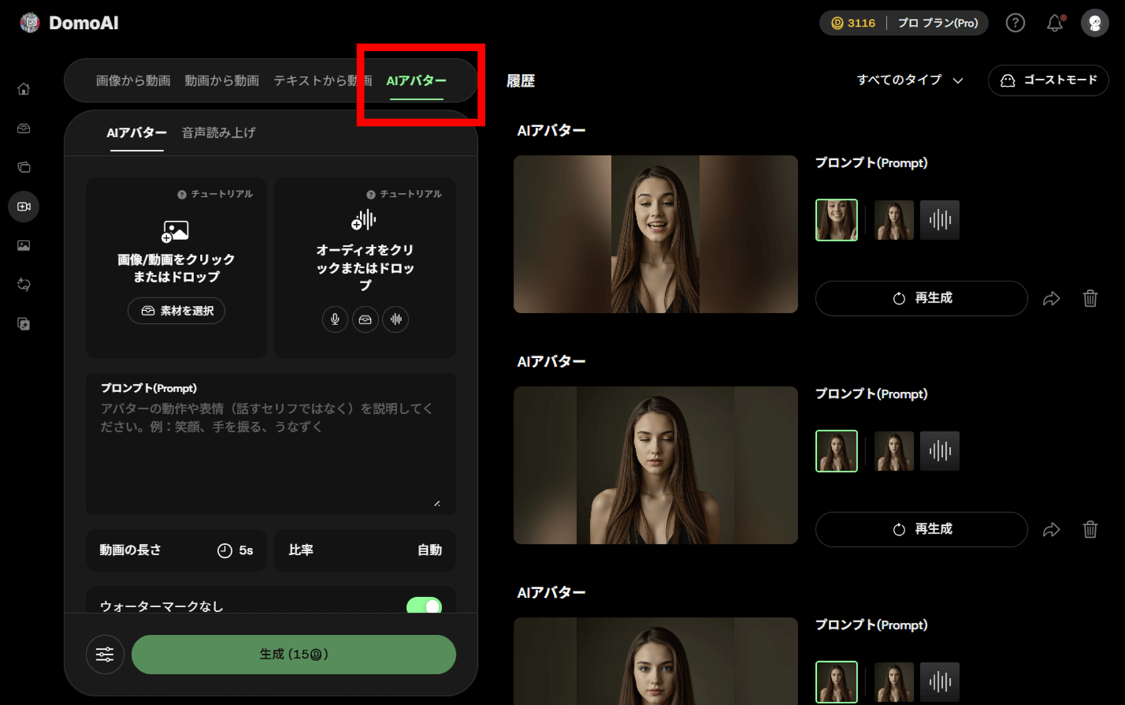Delete the first AI avatar history item
The image size is (1125, 705).
(1090, 298)
